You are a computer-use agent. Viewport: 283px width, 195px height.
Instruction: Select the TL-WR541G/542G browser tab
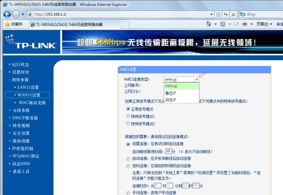(x=74, y=24)
